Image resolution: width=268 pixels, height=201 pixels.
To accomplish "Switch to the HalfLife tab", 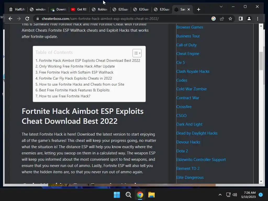I will pos(17,9).
